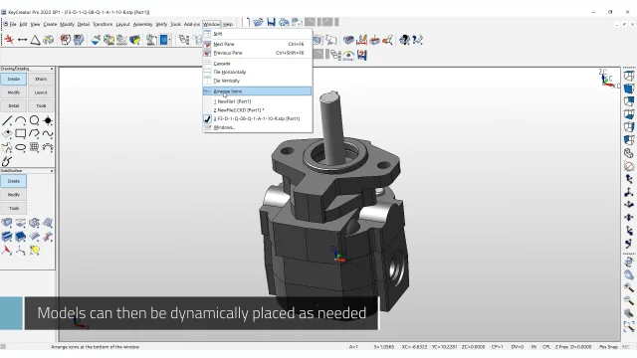Select the Spline wave tool
The image size is (637, 358).
48,133
